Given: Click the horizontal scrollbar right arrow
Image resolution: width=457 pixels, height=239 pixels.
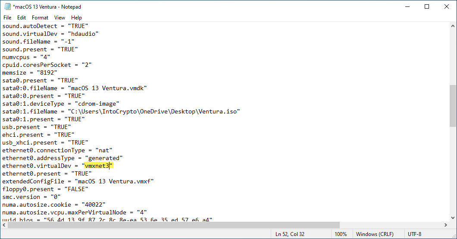Looking at the screenshot, I should tap(446, 225).
